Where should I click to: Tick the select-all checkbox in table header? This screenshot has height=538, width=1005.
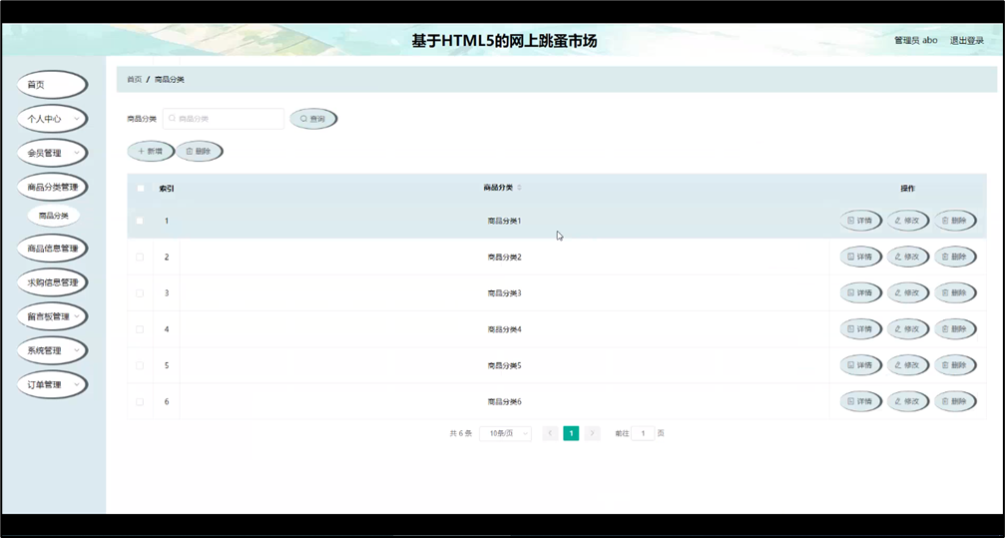141,188
